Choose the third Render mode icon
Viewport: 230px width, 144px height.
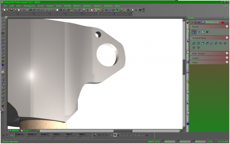pos(203,32)
